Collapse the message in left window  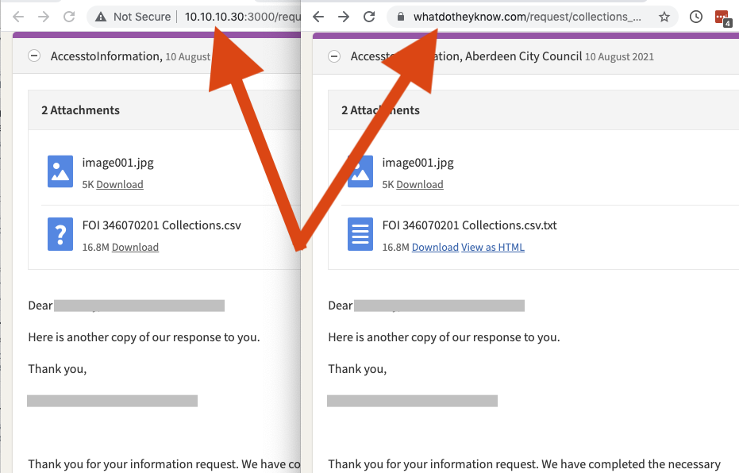coord(34,56)
